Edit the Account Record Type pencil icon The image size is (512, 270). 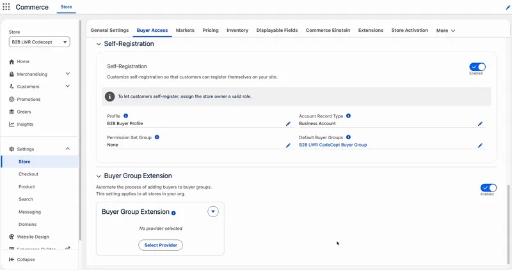click(480, 124)
